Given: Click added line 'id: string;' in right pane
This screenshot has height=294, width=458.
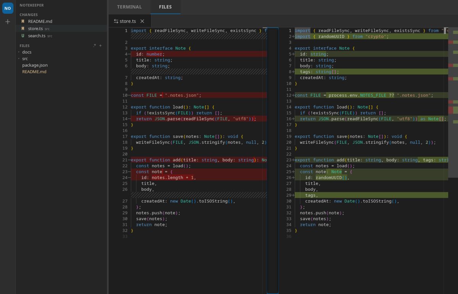Looking at the screenshot, I should click(x=371, y=54).
